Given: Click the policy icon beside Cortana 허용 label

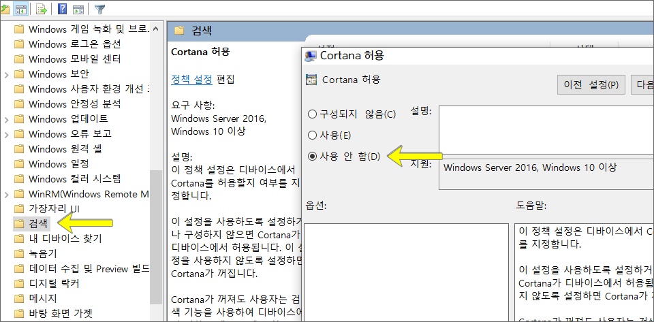Looking at the screenshot, I should (311, 80).
